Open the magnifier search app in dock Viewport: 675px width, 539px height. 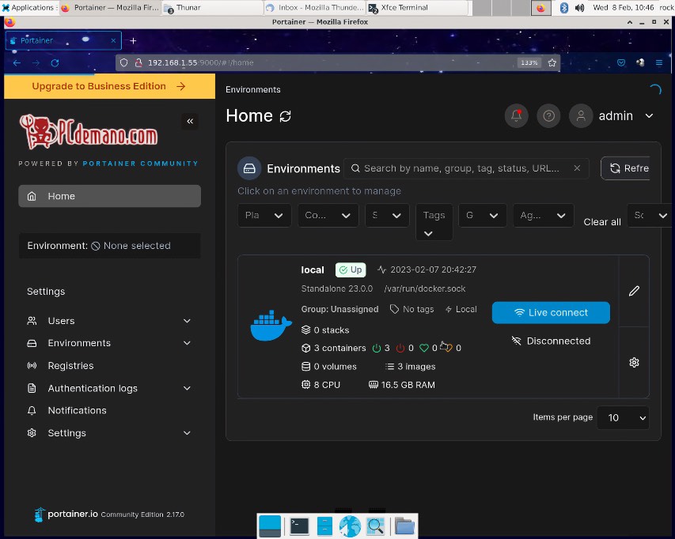pyautogui.click(x=375, y=526)
